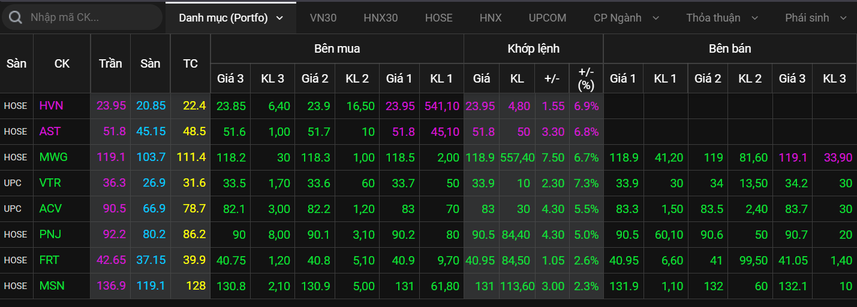Select the MSN stock symbol

(x=51, y=286)
